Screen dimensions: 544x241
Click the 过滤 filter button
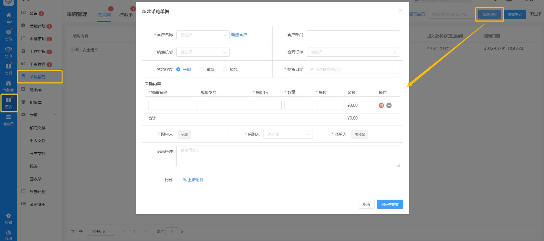(535, 14)
